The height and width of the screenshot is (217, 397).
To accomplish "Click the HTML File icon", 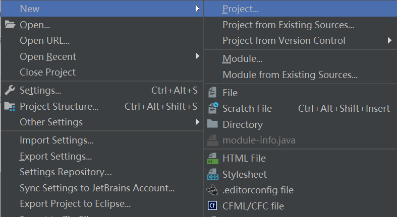I will pyautogui.click(x=213, y=159).
